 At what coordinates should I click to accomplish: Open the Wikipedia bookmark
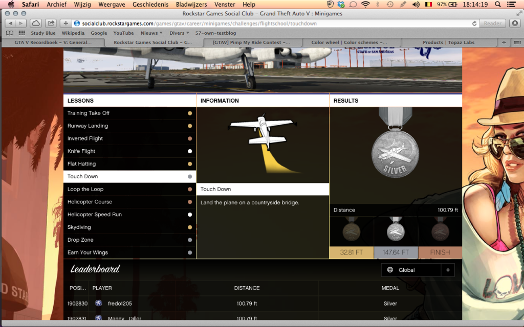(73, 33)
